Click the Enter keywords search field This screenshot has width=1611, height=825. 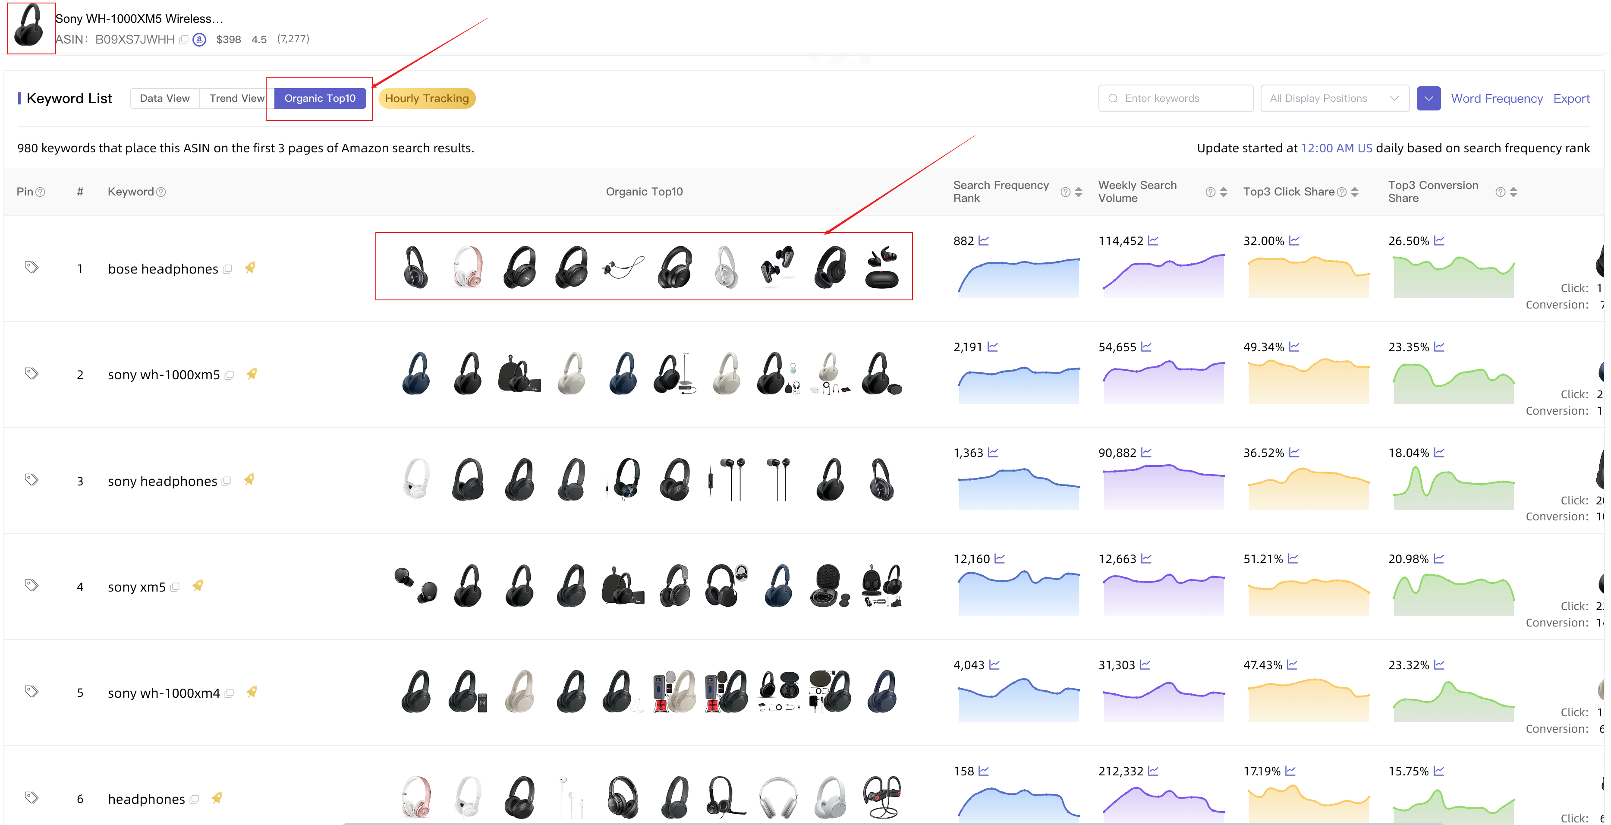tap(1176, 98)
